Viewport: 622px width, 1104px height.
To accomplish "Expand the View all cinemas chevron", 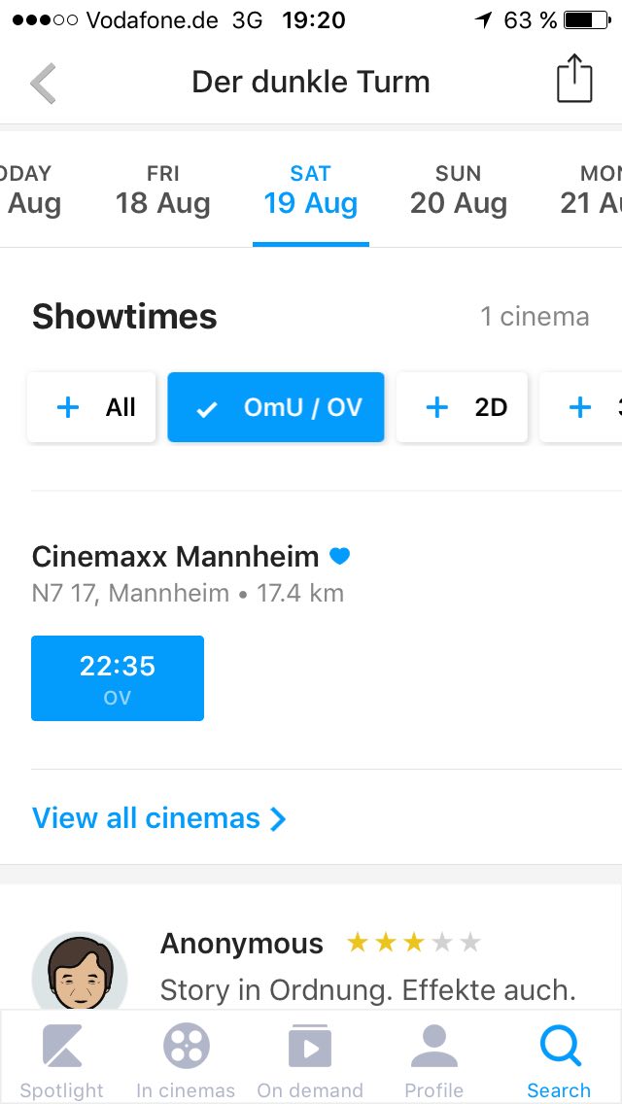I will 278,819.
